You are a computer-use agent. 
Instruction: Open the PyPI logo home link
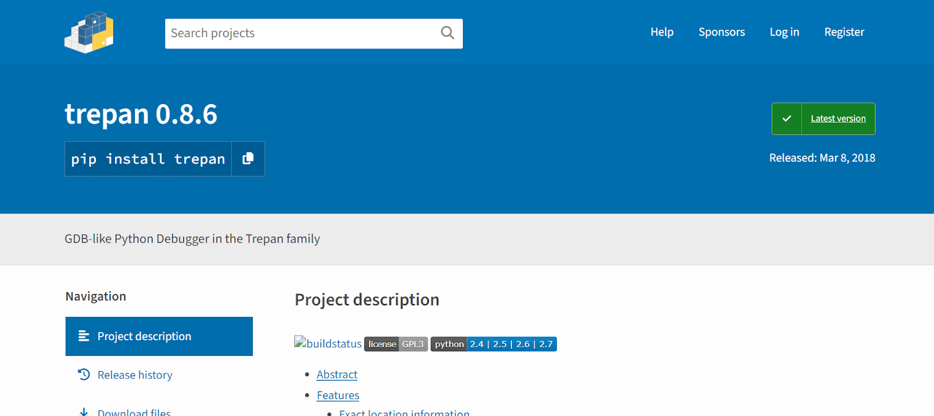pyautogui.click(x=89, y=33)
